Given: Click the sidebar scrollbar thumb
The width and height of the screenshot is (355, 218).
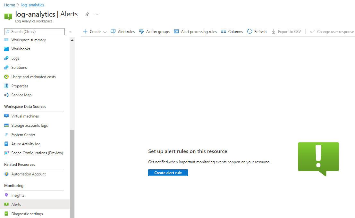Looking at the screenshot, I should point(72,174).
